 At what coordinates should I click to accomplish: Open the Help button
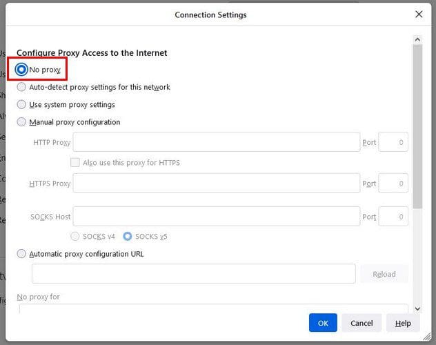pyautogui.click(x=403, y=323)
